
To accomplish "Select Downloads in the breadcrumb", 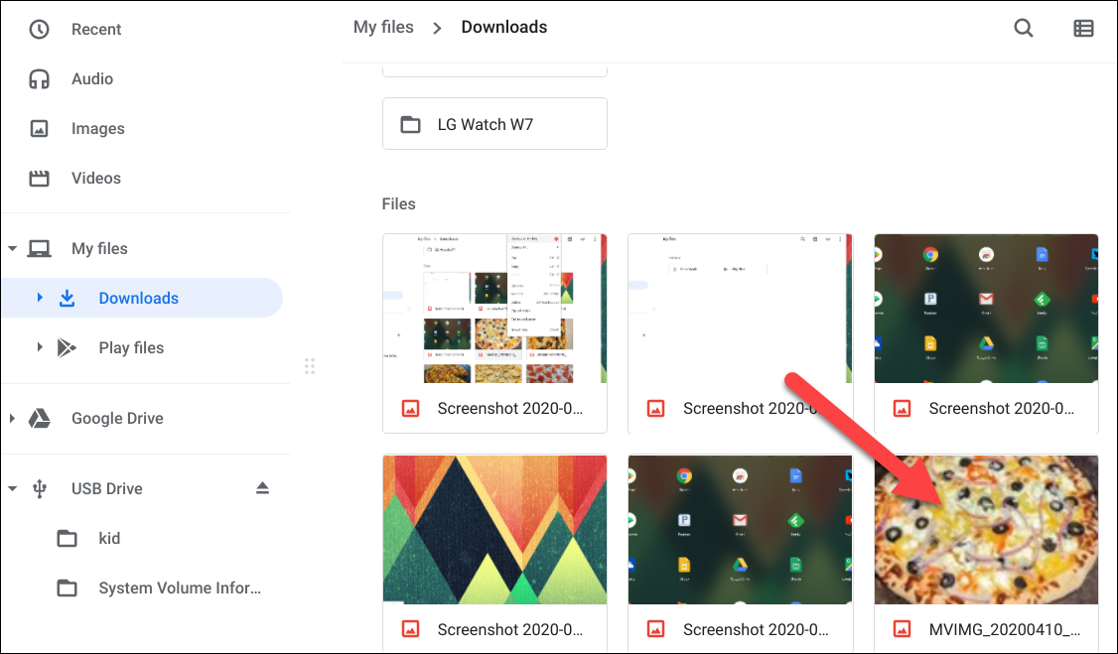I will (x=503, y=27).
